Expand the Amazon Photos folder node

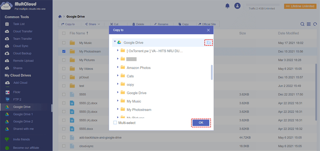118,67
